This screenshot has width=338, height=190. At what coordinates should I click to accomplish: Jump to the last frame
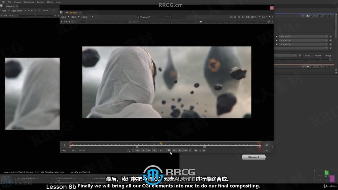(x=185, y=150)
